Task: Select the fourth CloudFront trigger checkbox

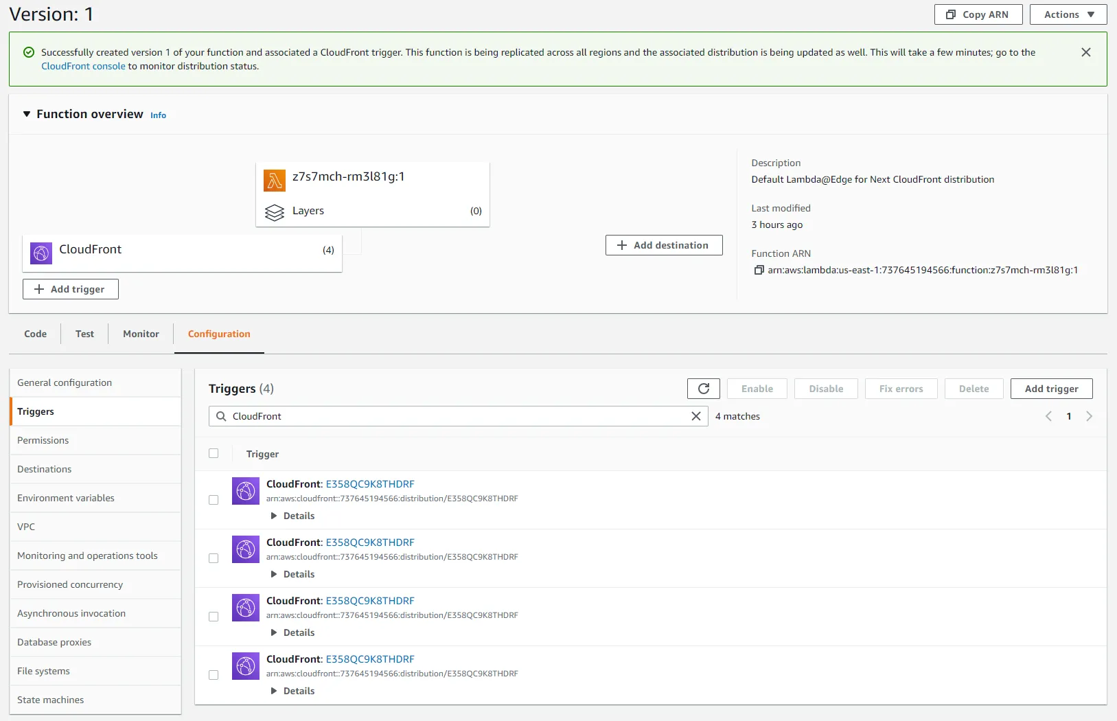Action: 214,675
